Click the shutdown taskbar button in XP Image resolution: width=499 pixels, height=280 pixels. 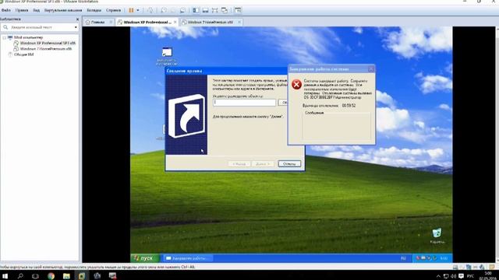(188, 258)
